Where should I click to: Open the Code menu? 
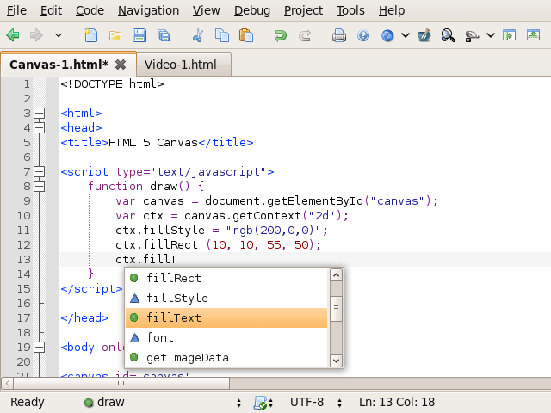[x=90, y=10]
